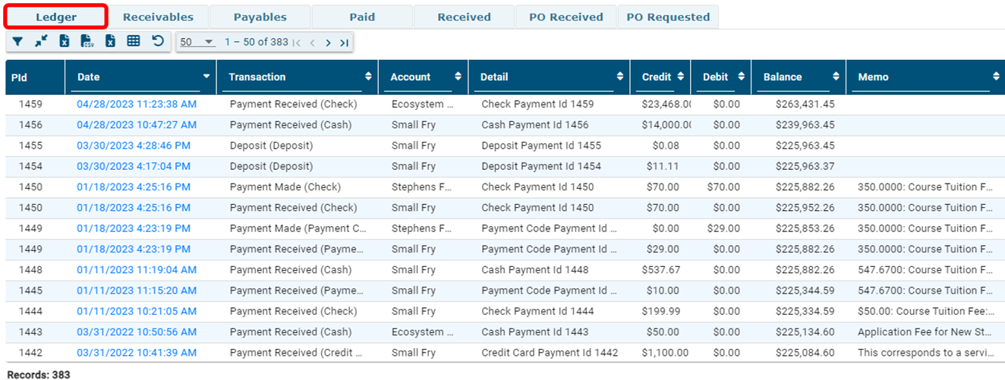Go to previous page of records

(x=312, y=42)
